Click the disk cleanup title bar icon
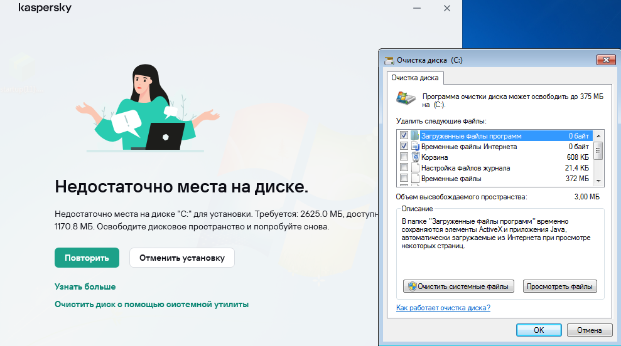Image resolution: width=621 pixels, height=346 pixels. coord(389,60)
